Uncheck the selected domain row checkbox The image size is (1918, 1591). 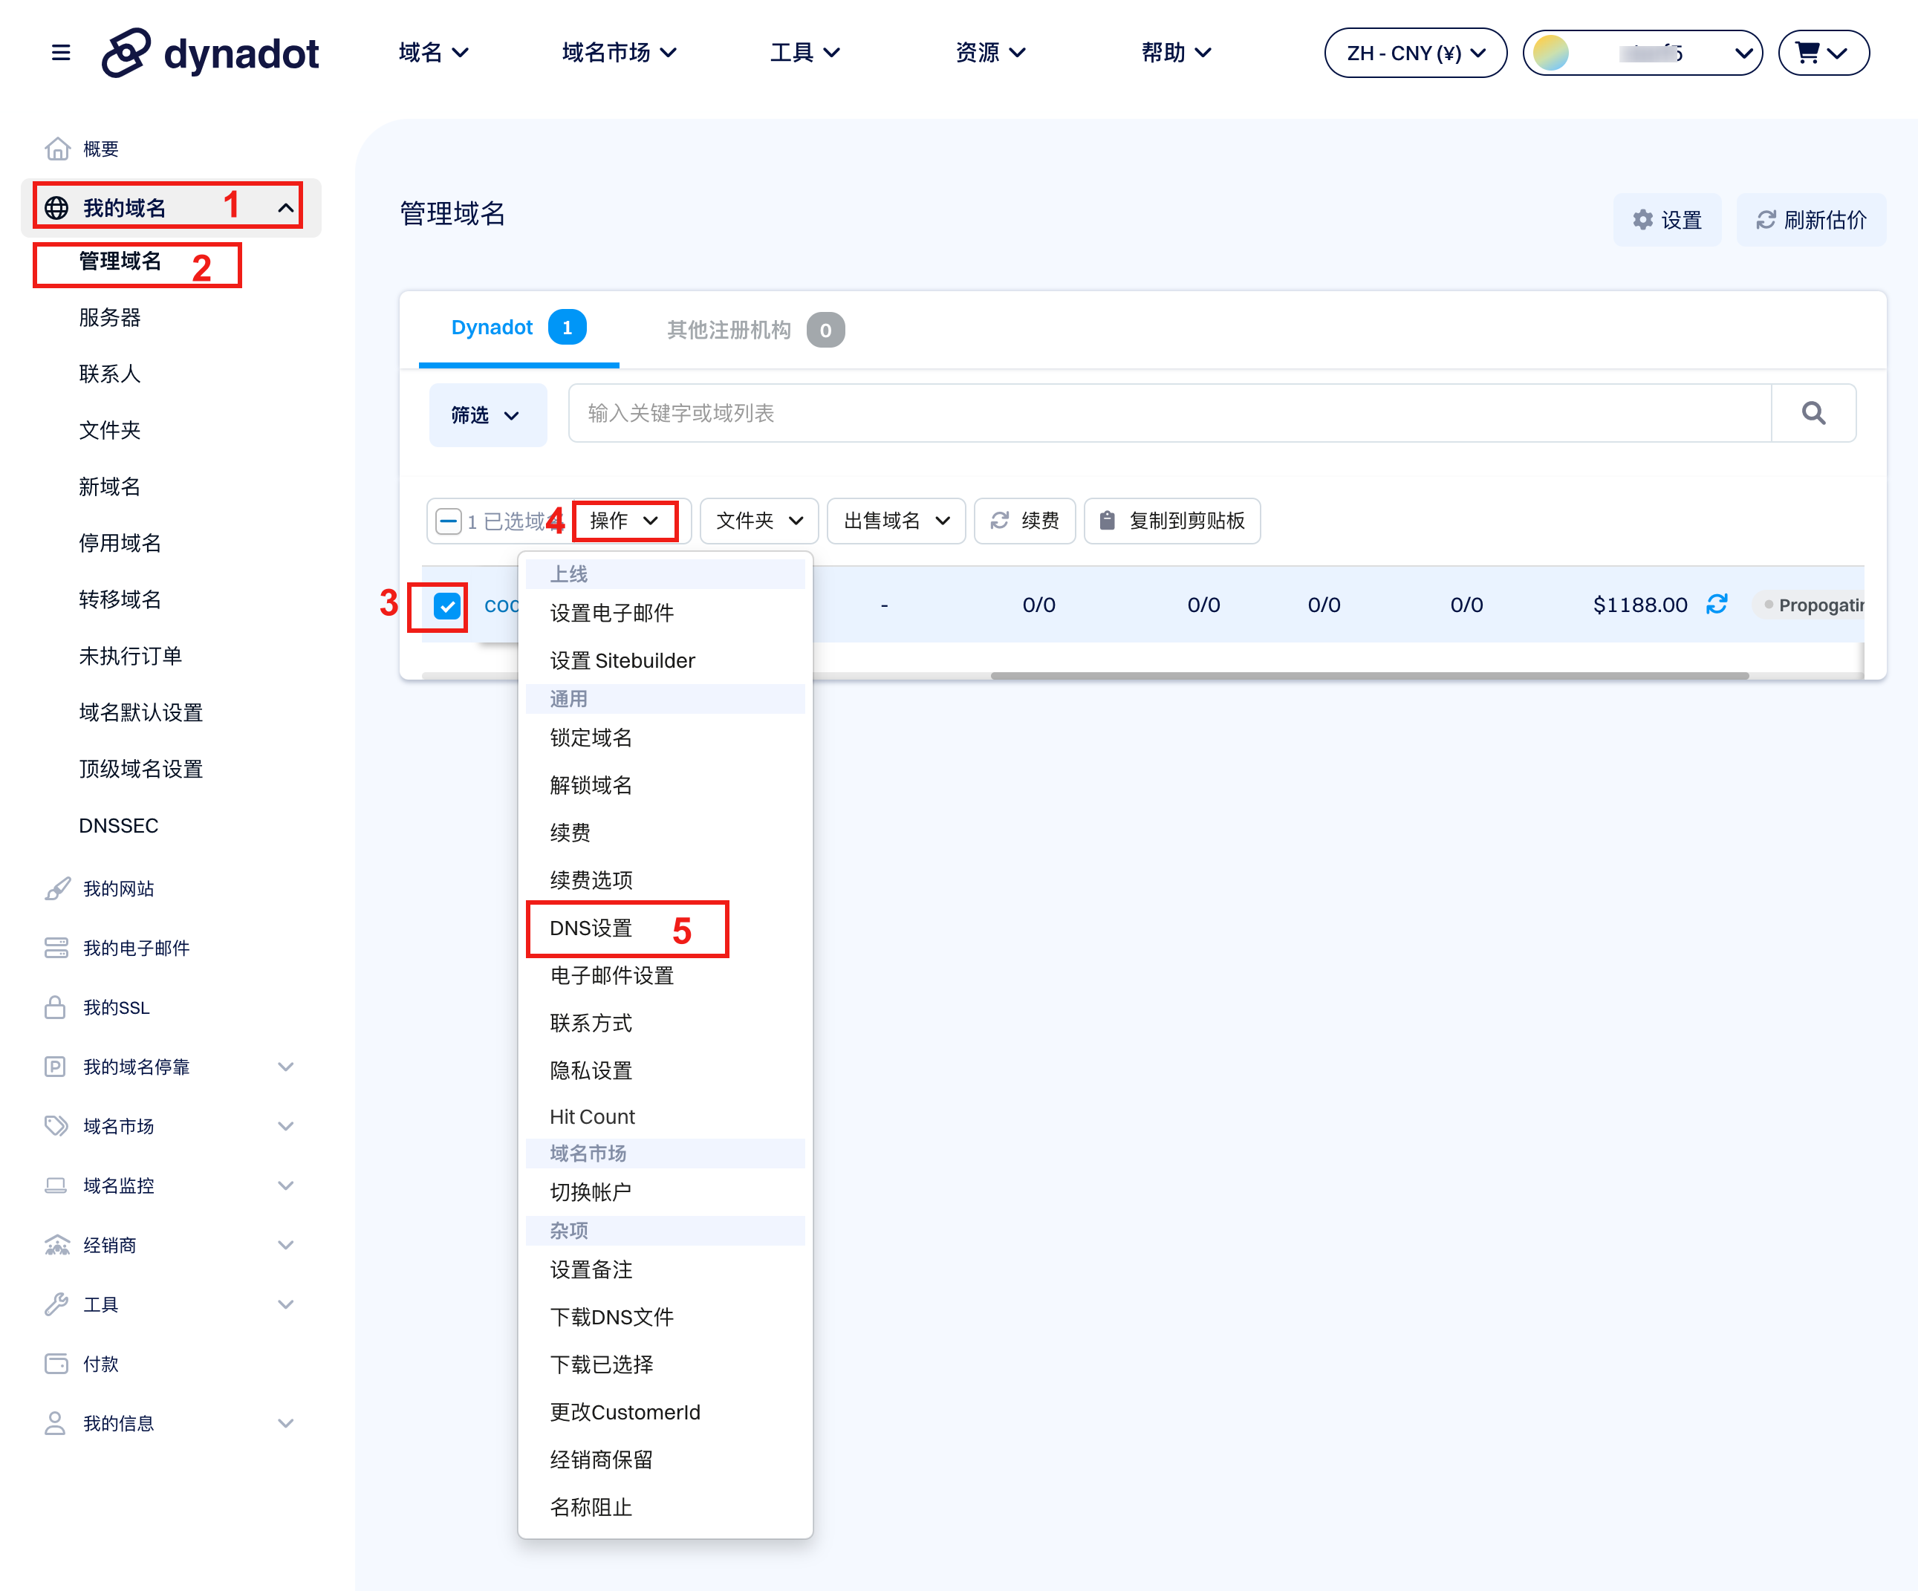[446, 605]
